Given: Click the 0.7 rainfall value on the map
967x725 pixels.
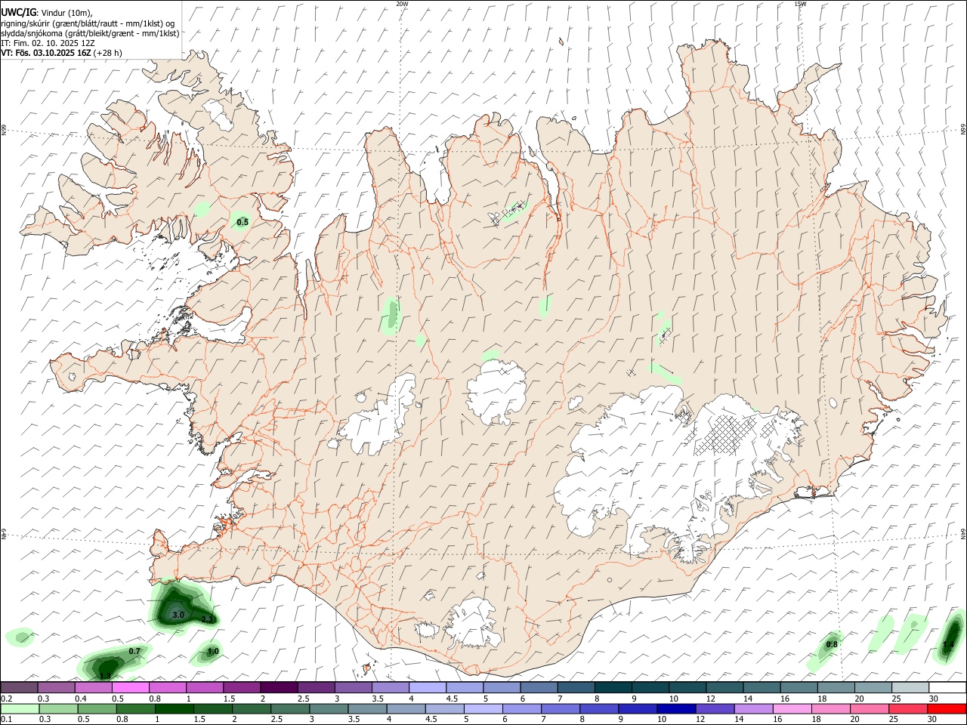Looking at the screenshot, I should point(134,651).
